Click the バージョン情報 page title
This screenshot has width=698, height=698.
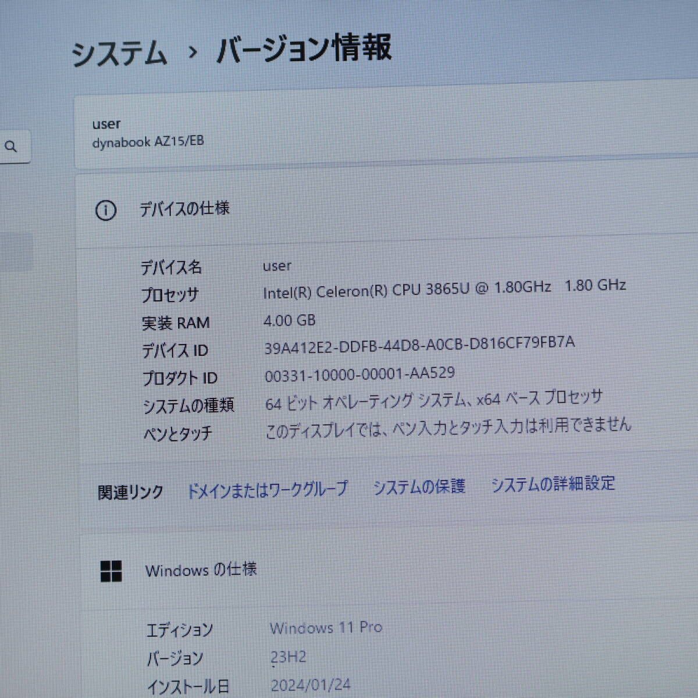coord(304,49)
